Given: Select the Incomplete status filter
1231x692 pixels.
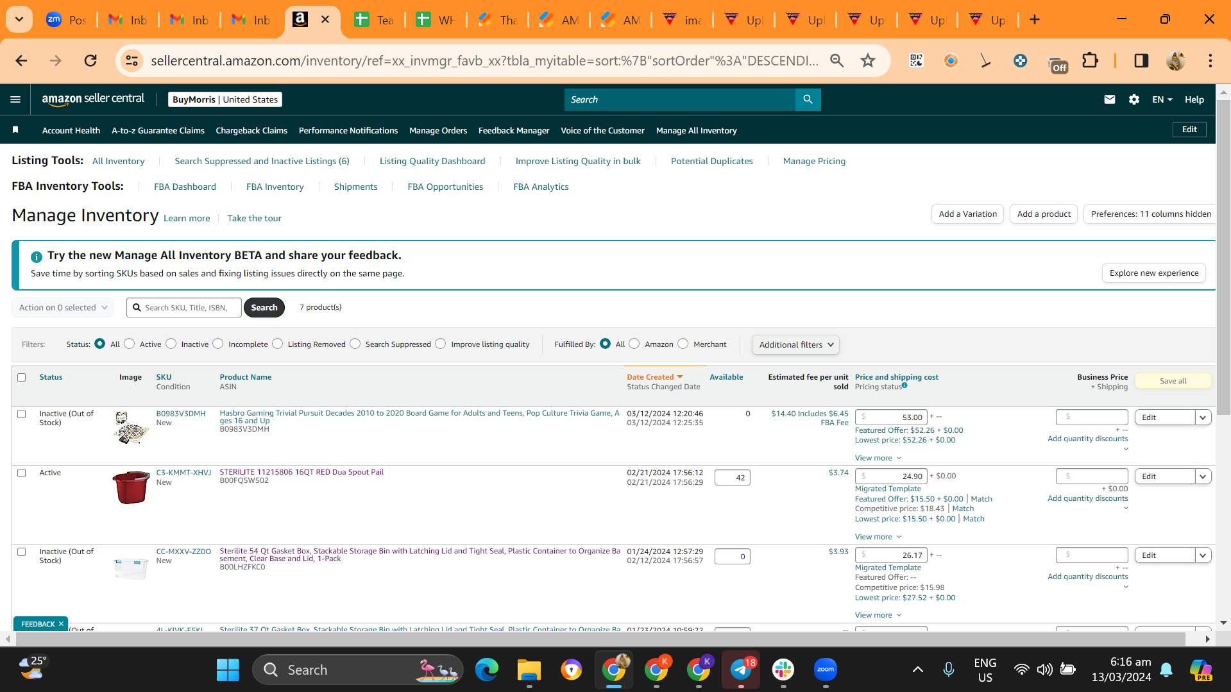Looking at the screenshot, I should (218, 344).
